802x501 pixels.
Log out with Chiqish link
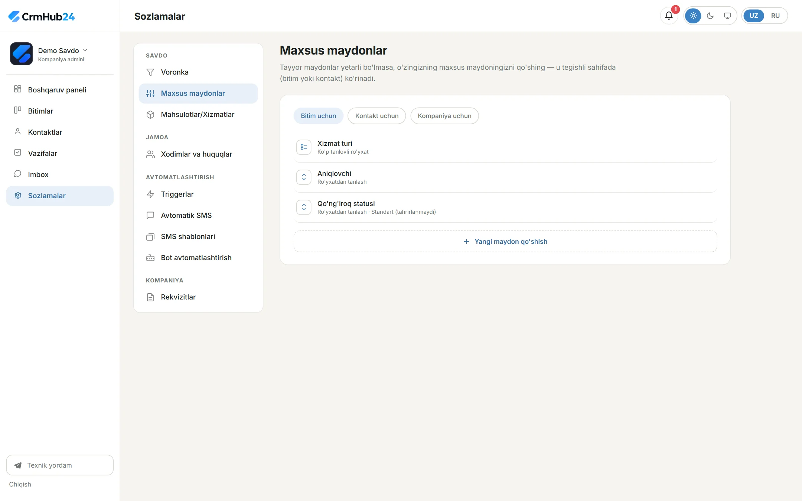(x=20, y=484)
